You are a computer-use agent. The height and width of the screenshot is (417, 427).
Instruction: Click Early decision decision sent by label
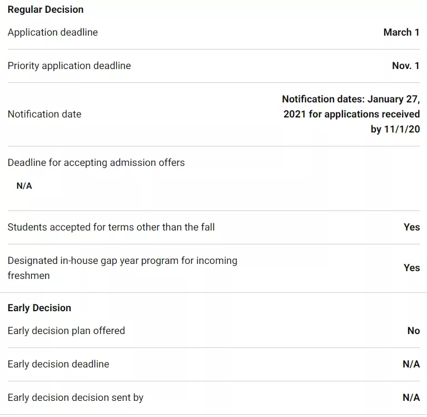click(x=76, y=398)
